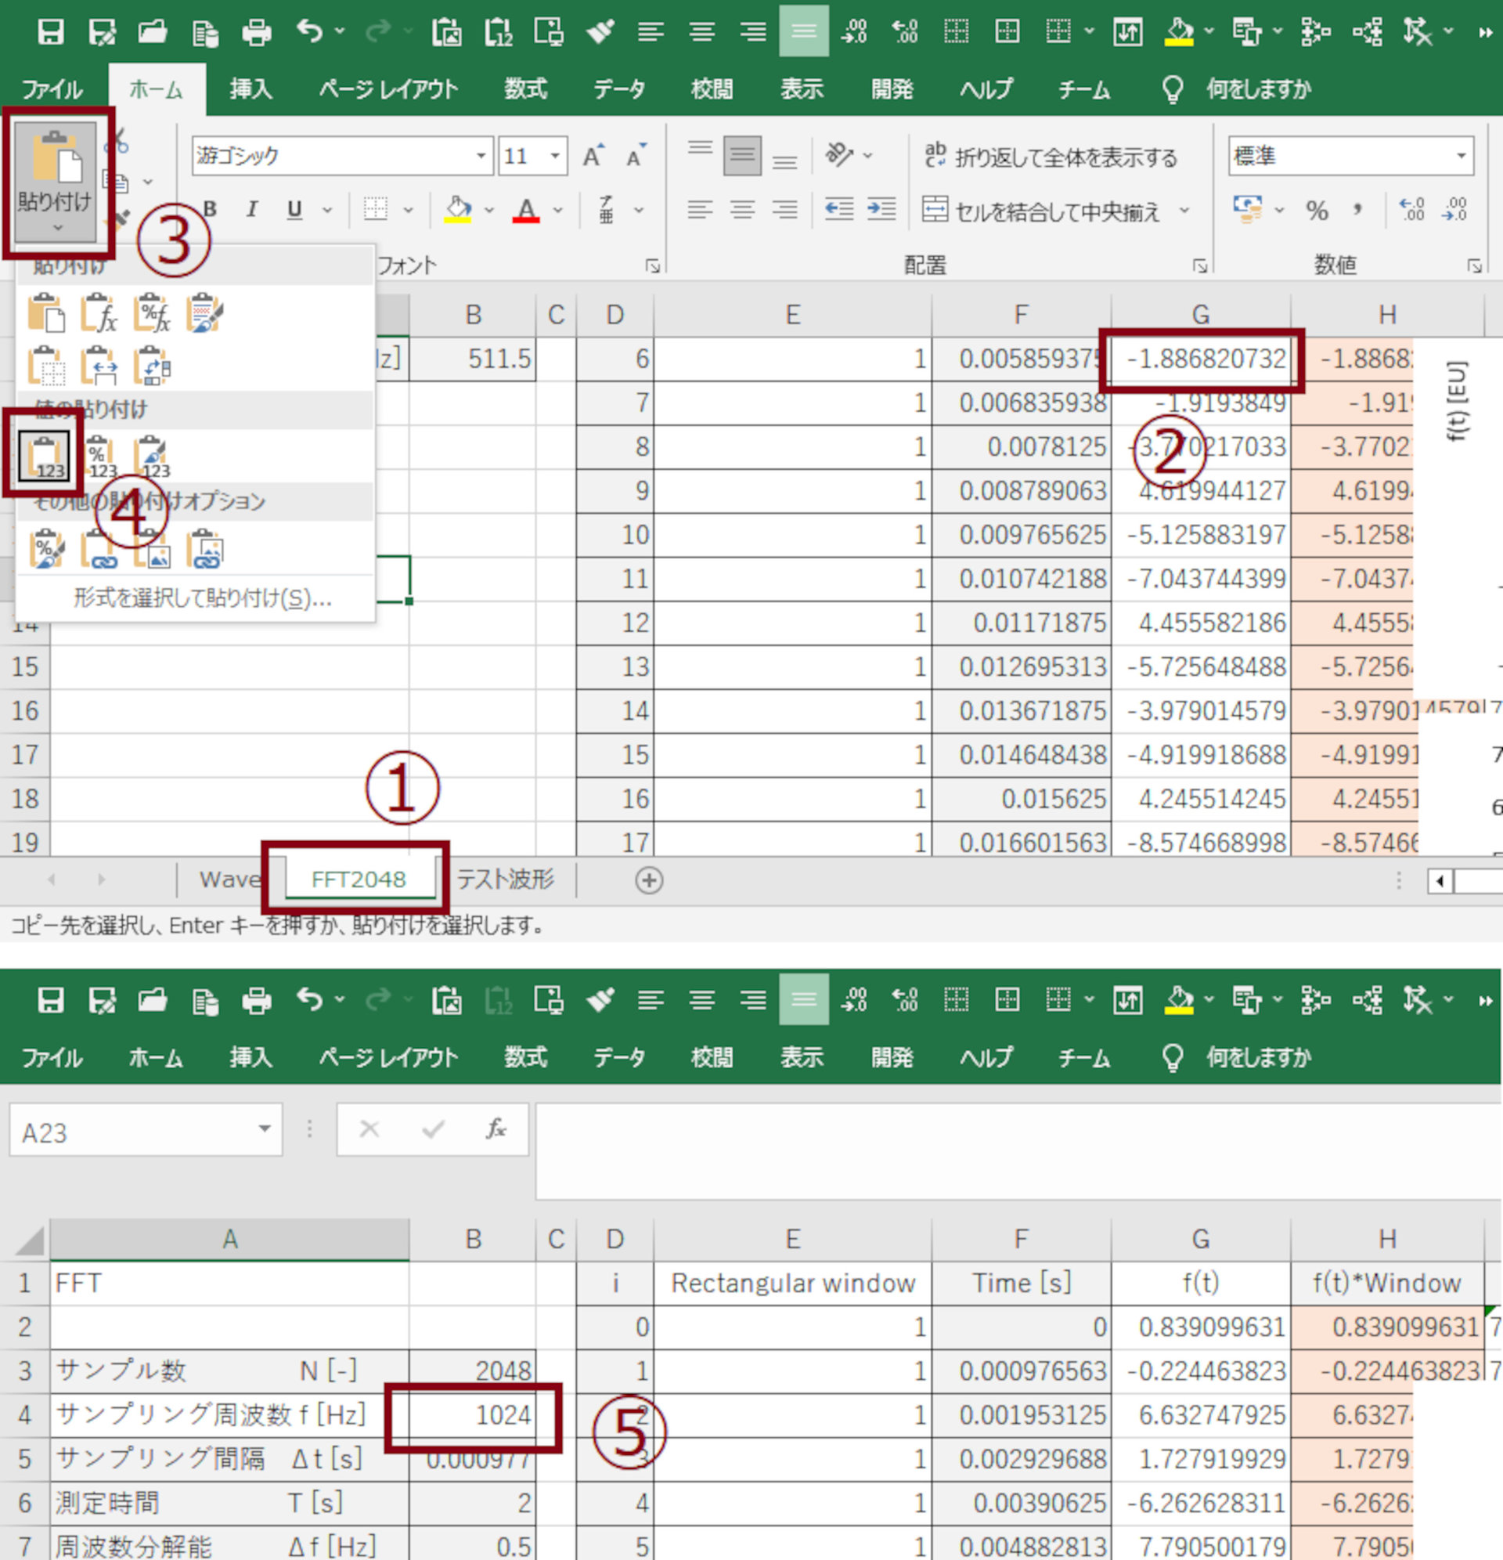Open ファイル tab in upper ribbon
1503x1560 pixels.
coord(52,89)
